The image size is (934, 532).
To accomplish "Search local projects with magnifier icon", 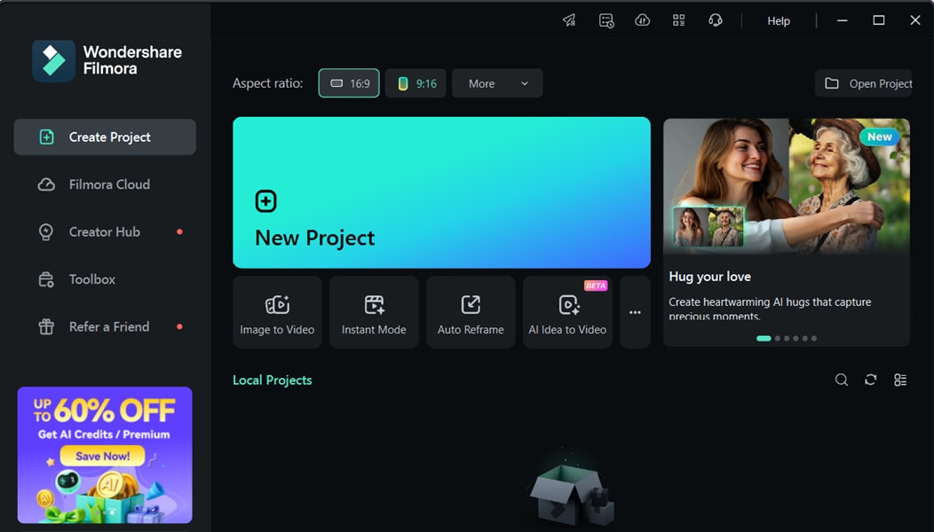I will pos(841,379).
